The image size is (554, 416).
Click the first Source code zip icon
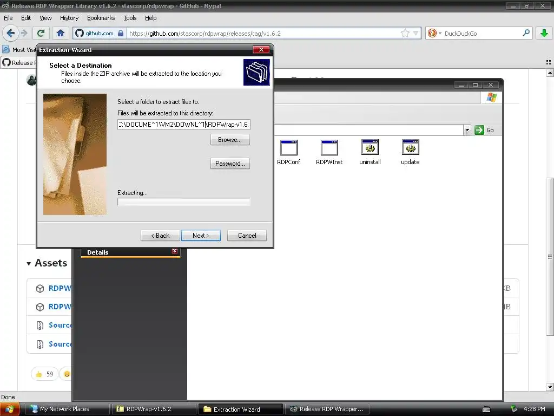click(x=40, y=326)
